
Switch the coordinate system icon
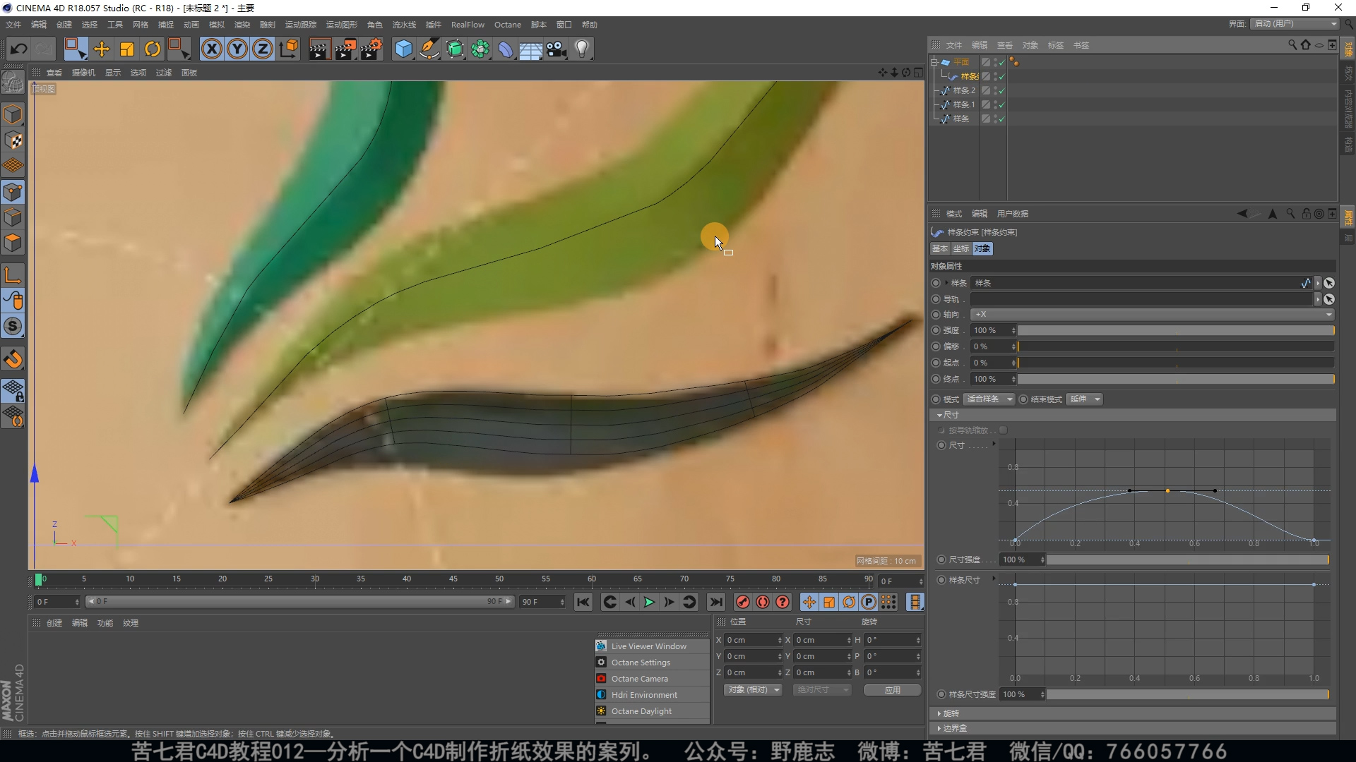289,49
